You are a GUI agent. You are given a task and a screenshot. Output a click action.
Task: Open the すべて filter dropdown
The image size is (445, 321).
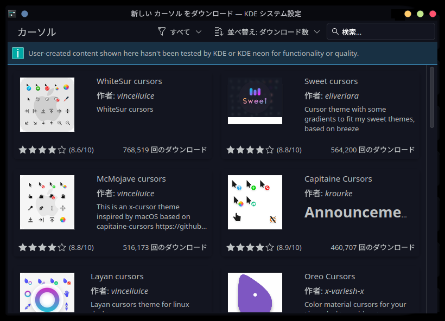coord(180,32)
